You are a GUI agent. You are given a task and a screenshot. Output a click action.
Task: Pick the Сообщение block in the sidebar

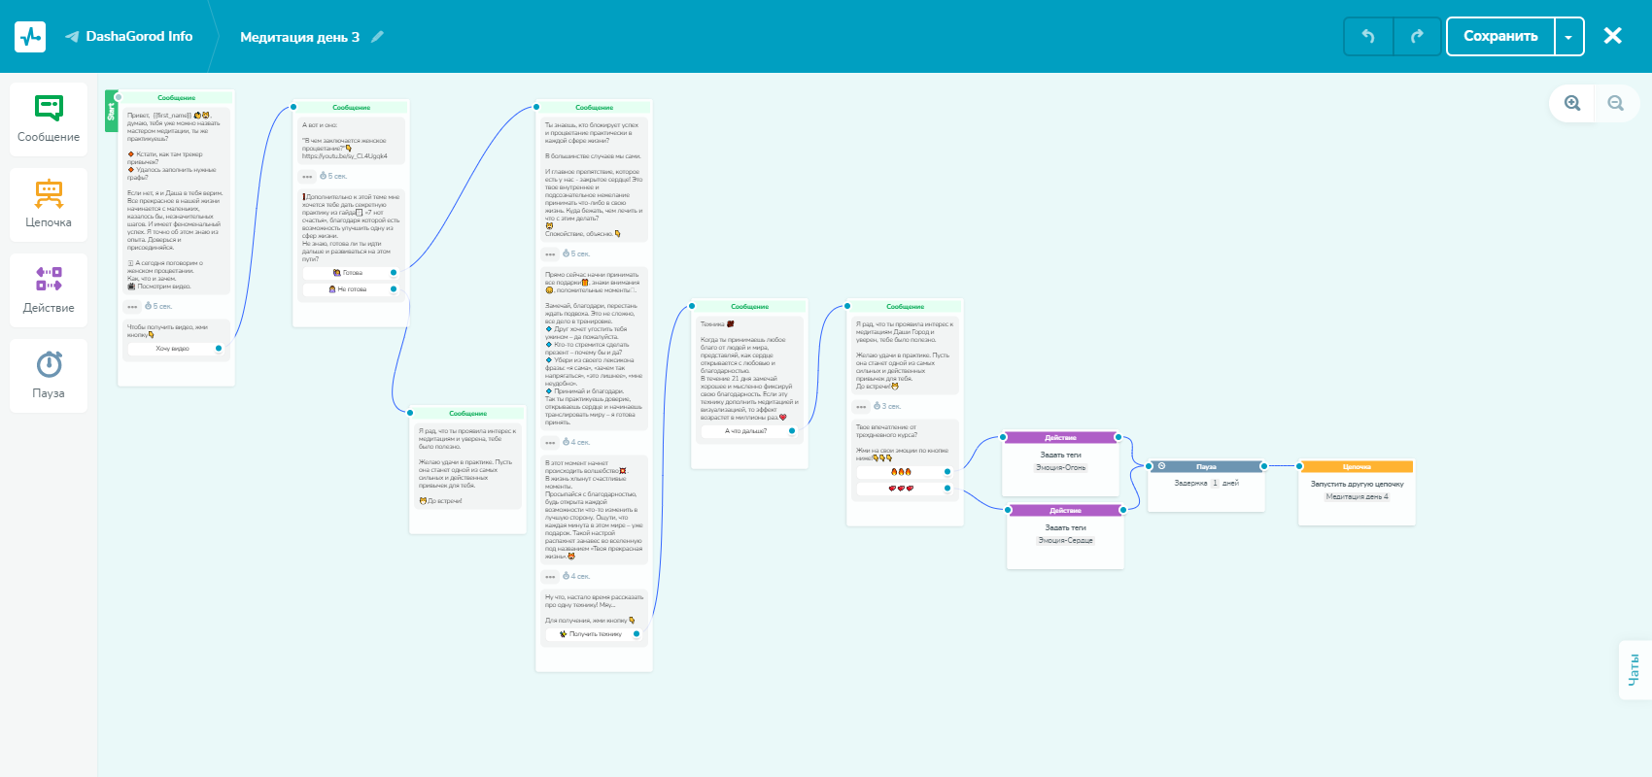click(49, 119)
